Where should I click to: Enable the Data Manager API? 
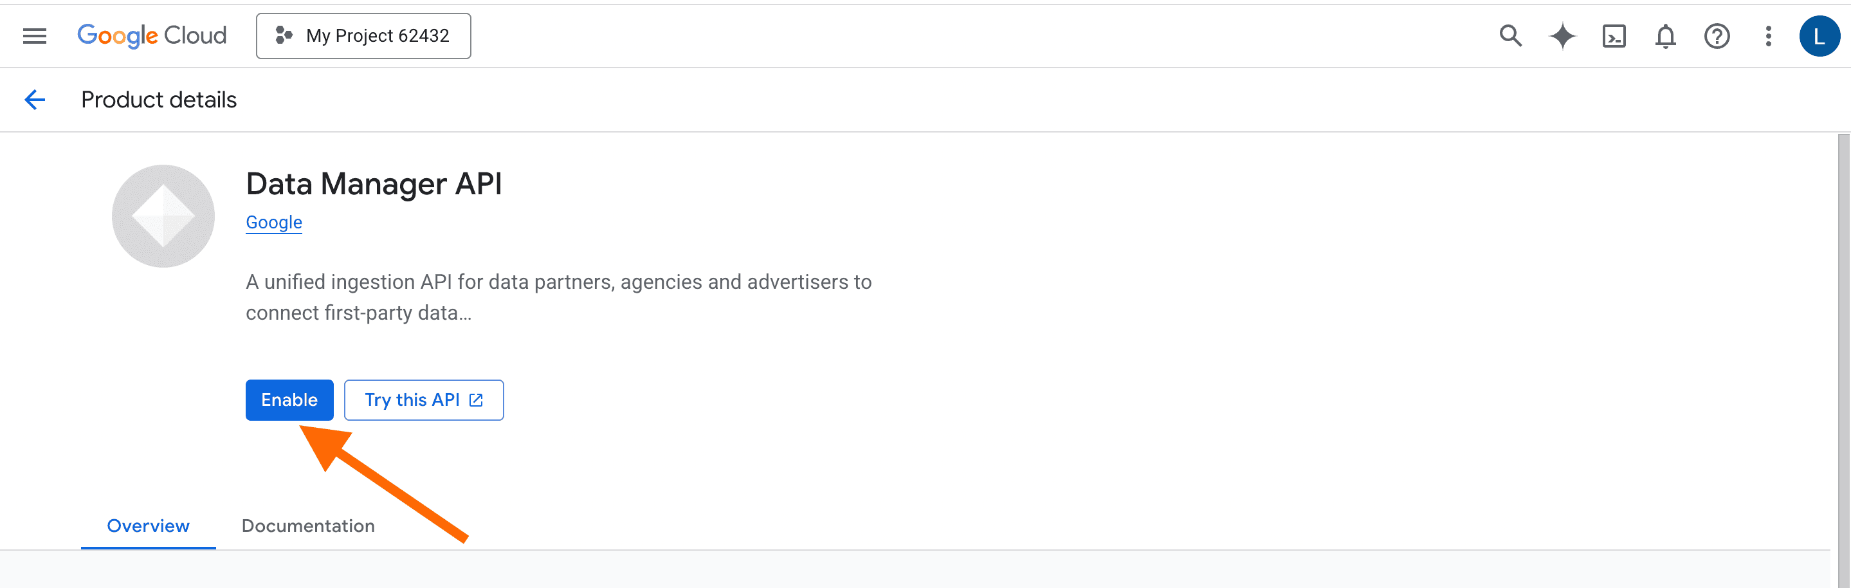pyautogui.click(x=289, y=400)
